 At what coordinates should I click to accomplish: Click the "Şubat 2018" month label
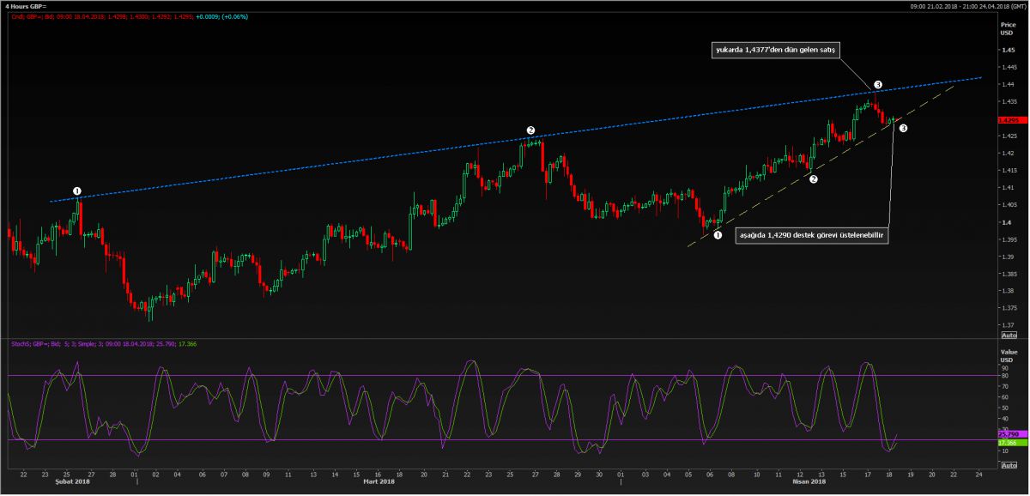click(x=70, y=481)
